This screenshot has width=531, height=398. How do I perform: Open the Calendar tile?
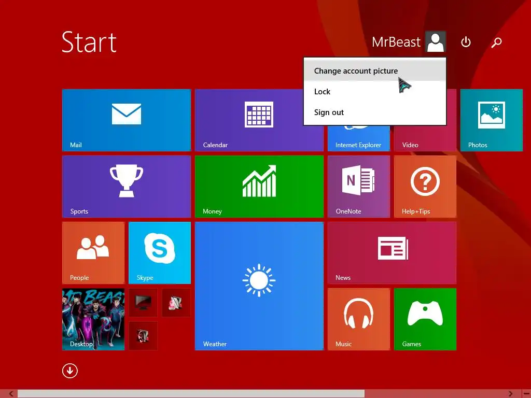pyautogui.click(x=249, y=120)
